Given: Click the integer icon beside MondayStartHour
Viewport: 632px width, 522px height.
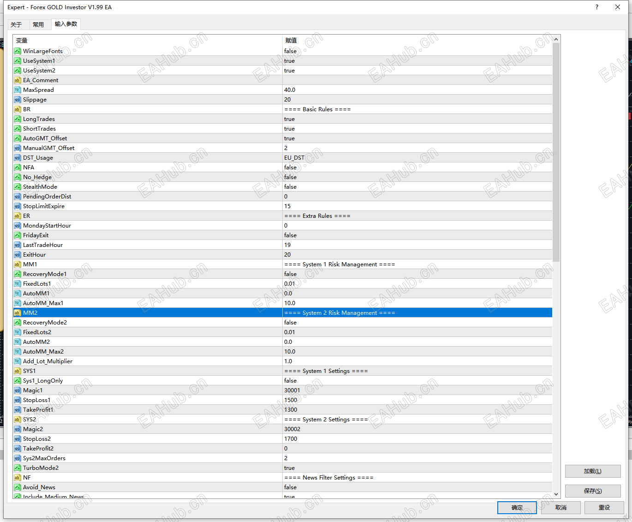Looking at the screenshot, I should pos(18,226).
